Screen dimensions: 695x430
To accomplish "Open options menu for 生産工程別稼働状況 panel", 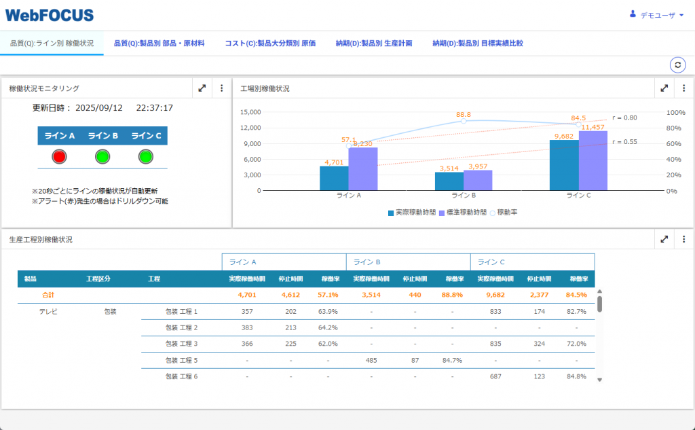I will [x=683, y=239].
